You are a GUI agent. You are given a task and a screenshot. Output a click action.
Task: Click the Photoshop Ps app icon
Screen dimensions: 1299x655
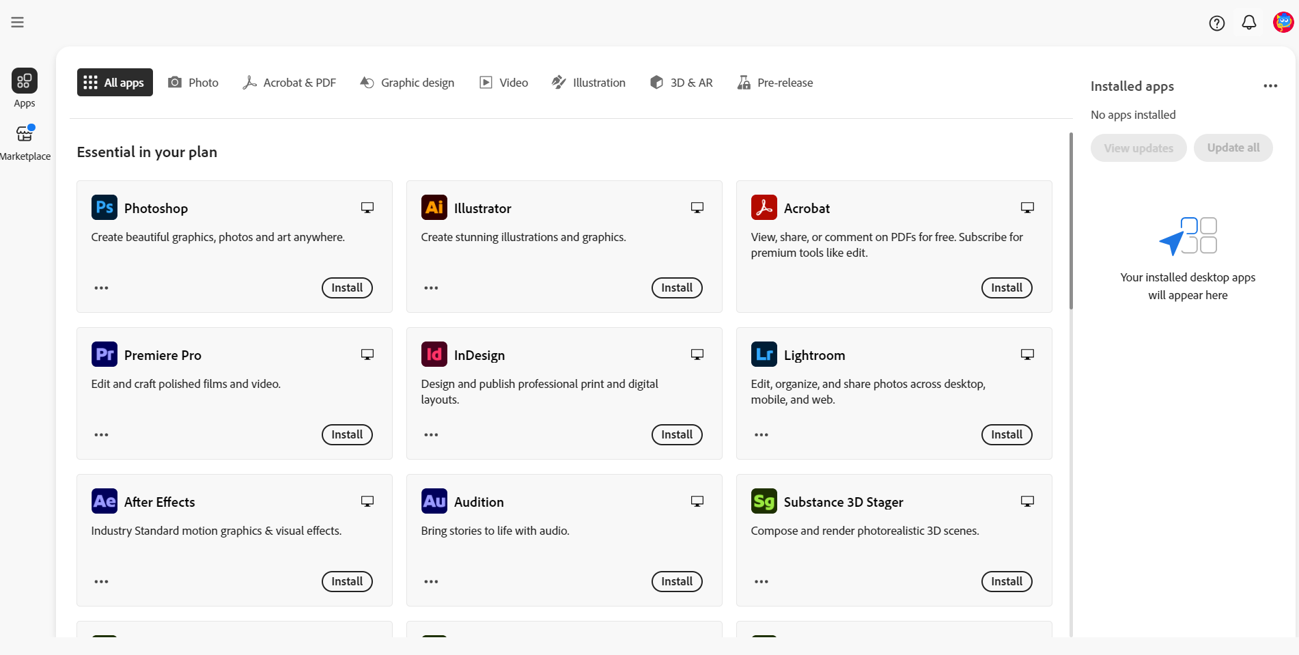(x=104, y=206)
